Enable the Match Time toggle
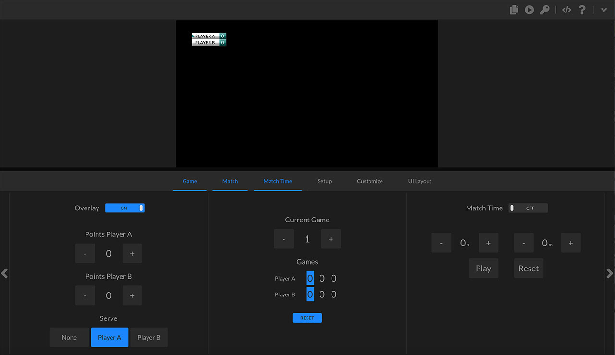The height and width of the screenshot is (355, 615). 528,208
